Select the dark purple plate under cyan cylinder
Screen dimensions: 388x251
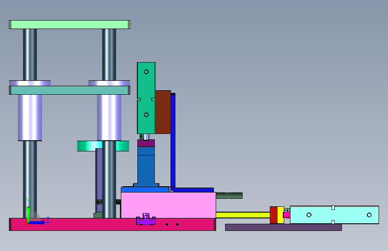283,227
